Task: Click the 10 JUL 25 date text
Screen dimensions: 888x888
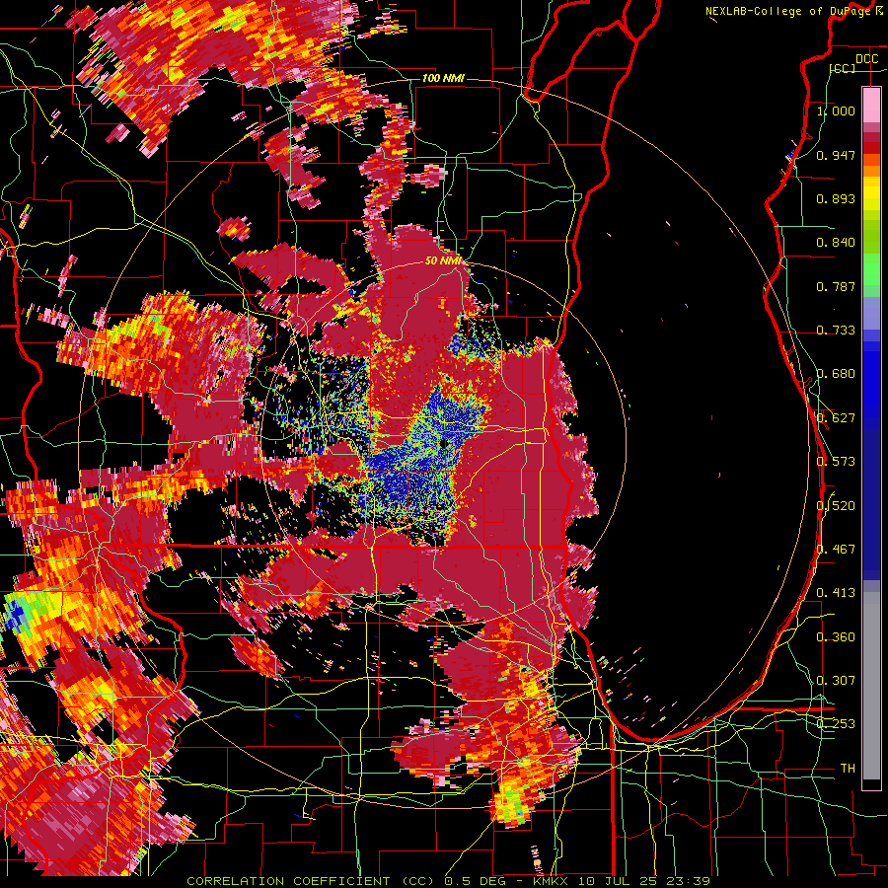Action: 618,881
